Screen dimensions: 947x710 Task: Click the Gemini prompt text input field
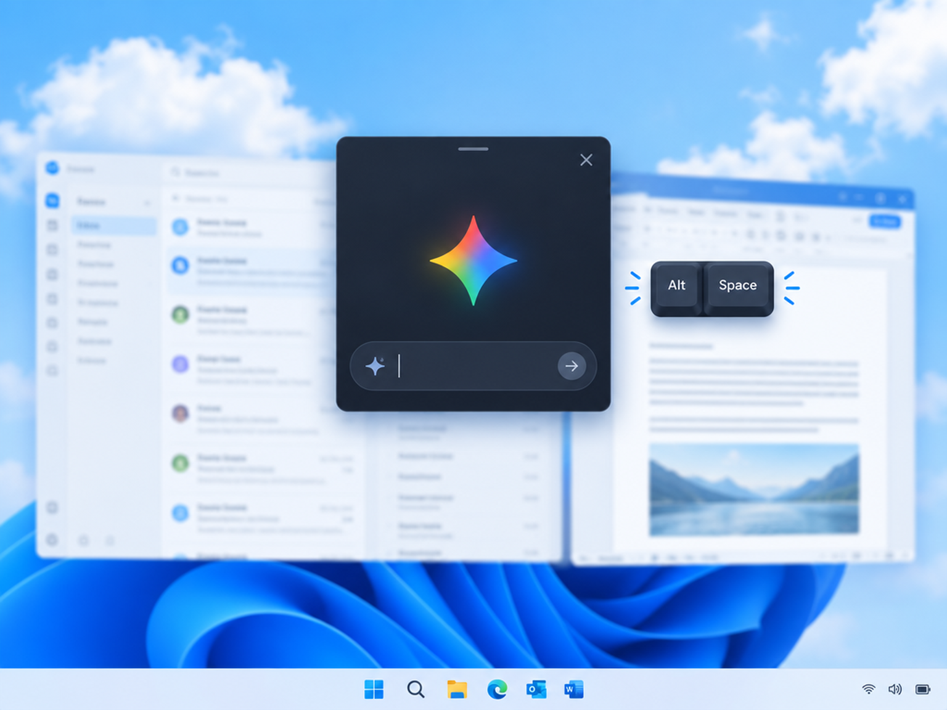(x=473, y=366)
